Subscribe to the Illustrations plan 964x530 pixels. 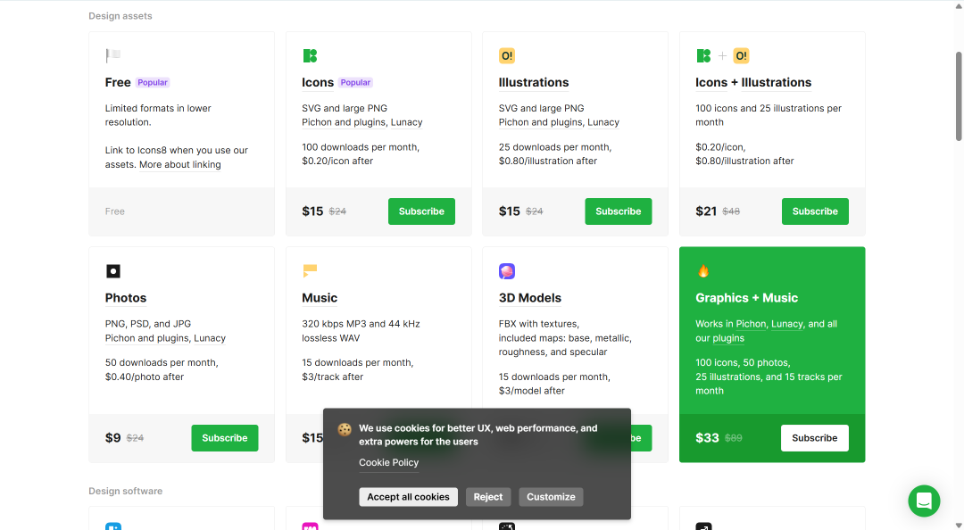click(x=618, y=211)
